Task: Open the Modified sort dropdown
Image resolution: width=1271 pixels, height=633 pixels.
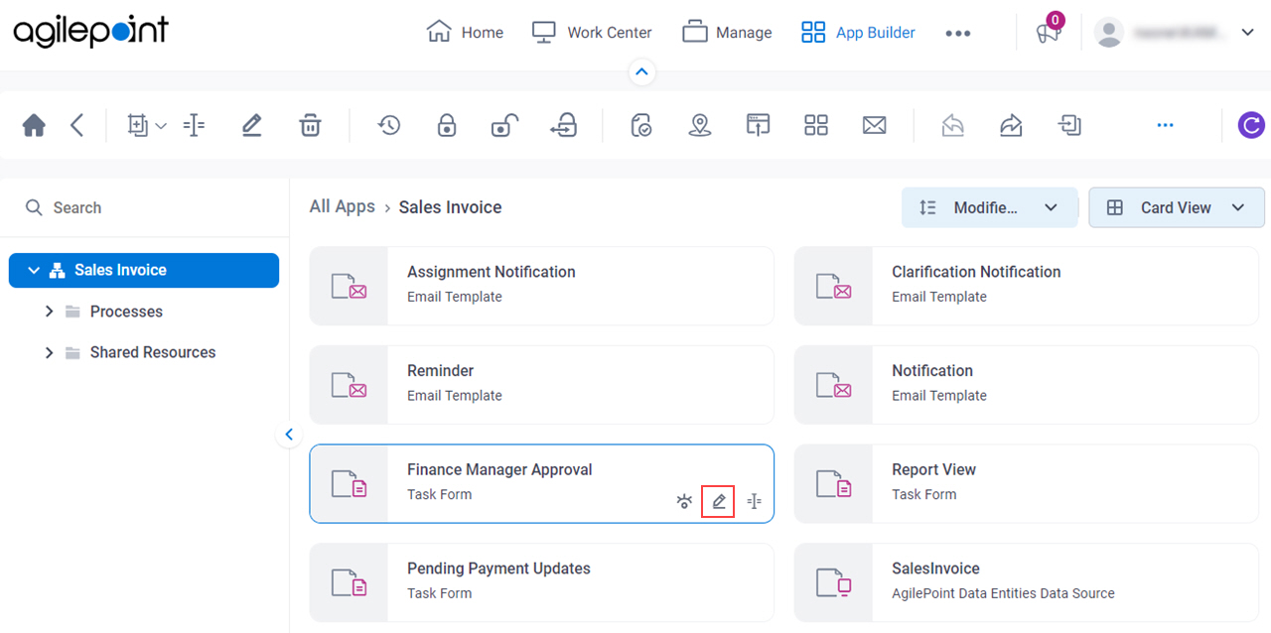Action: coord(989,207)
